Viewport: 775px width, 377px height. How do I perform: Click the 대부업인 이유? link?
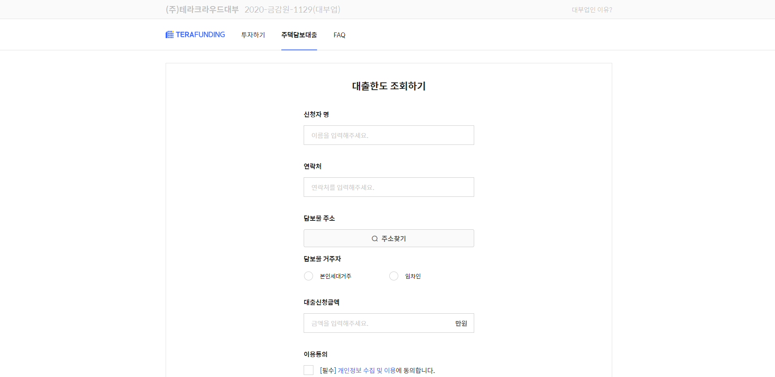click(x=592, y=10)
